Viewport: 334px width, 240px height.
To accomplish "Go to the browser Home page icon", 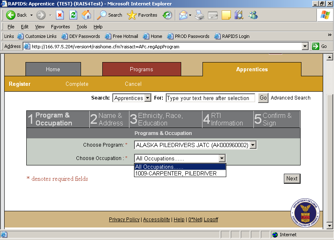I will (86, 15).
